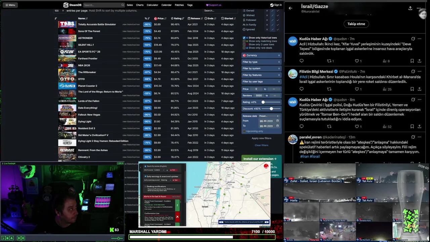Viewport: 430px width, 242px height.
Task: Bookmark the Filistin Bilgi Merkezi tweet
Action: 412,89
